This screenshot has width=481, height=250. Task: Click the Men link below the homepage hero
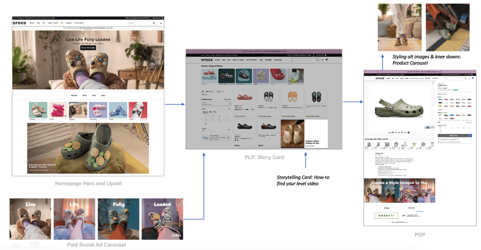[85, 95]
